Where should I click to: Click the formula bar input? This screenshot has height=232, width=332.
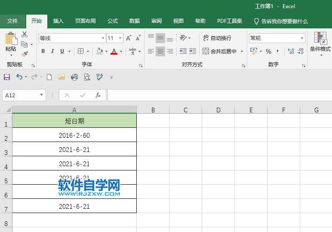click(220, 96)
